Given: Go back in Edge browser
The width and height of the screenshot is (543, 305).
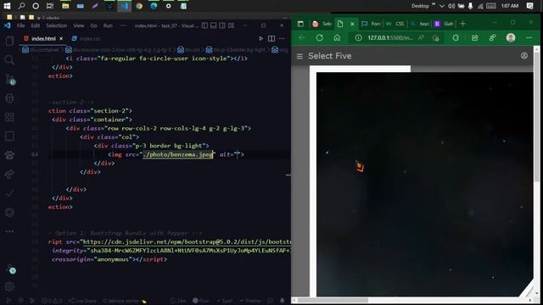Looking at the screenshot, I should pyautogui.click(x=302, y=37).
